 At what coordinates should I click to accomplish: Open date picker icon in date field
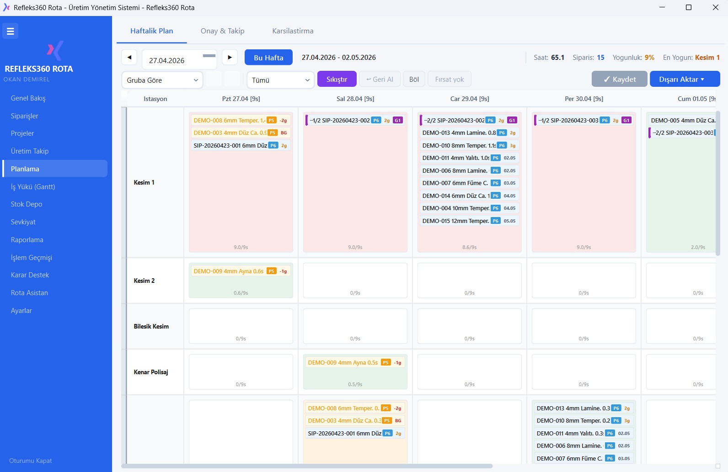209,56
